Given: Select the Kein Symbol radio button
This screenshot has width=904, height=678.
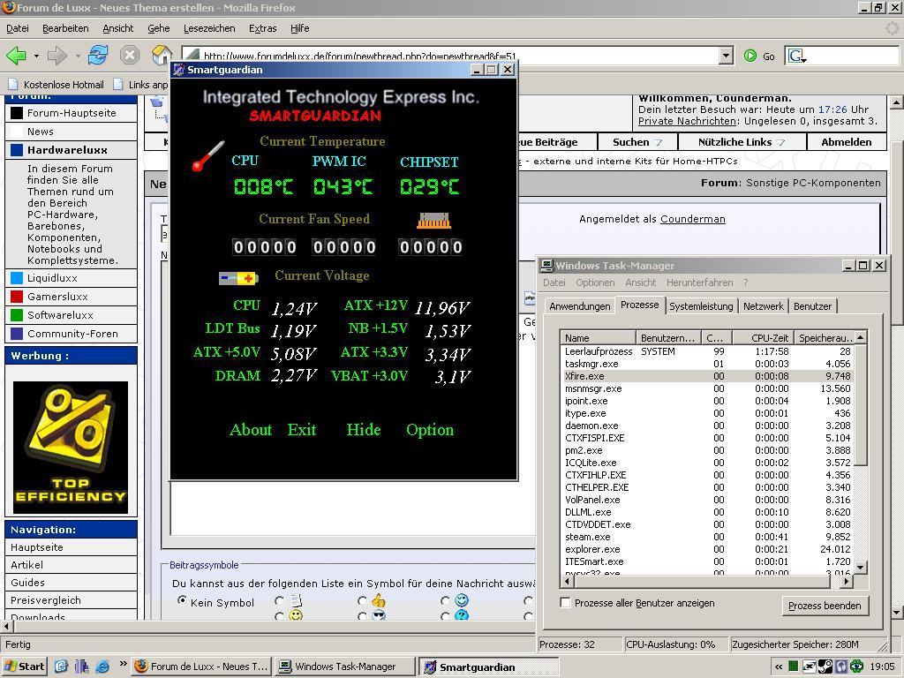Looking at the screenshot, I should [182, 600].
